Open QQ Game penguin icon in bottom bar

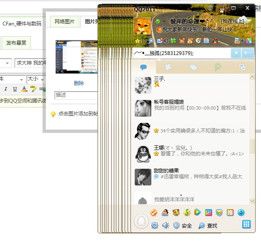(165, 212)
